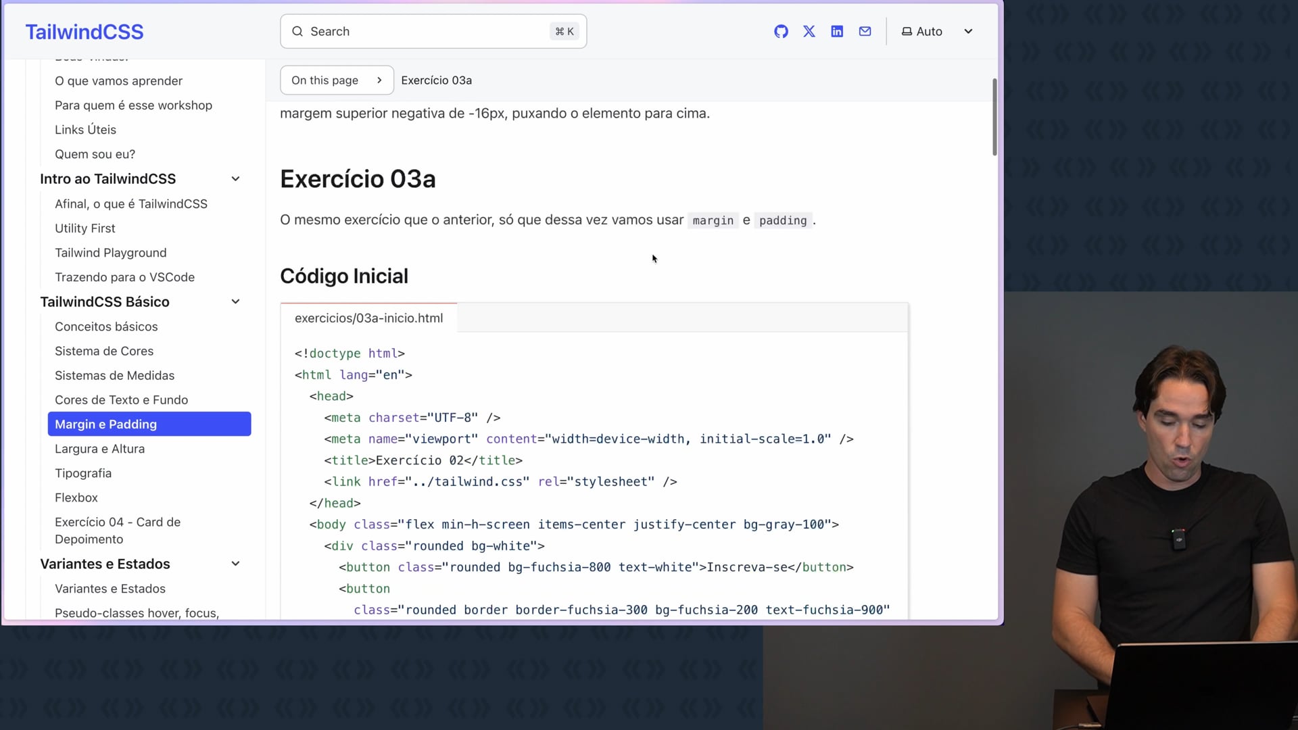Click the Variantes e Estados section title
Image resolution: width=1298 pixels, height=730 pixels.
coord(105,564)
